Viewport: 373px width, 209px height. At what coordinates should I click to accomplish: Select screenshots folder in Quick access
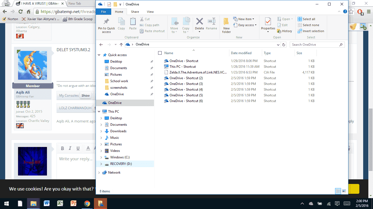(119, 88)
